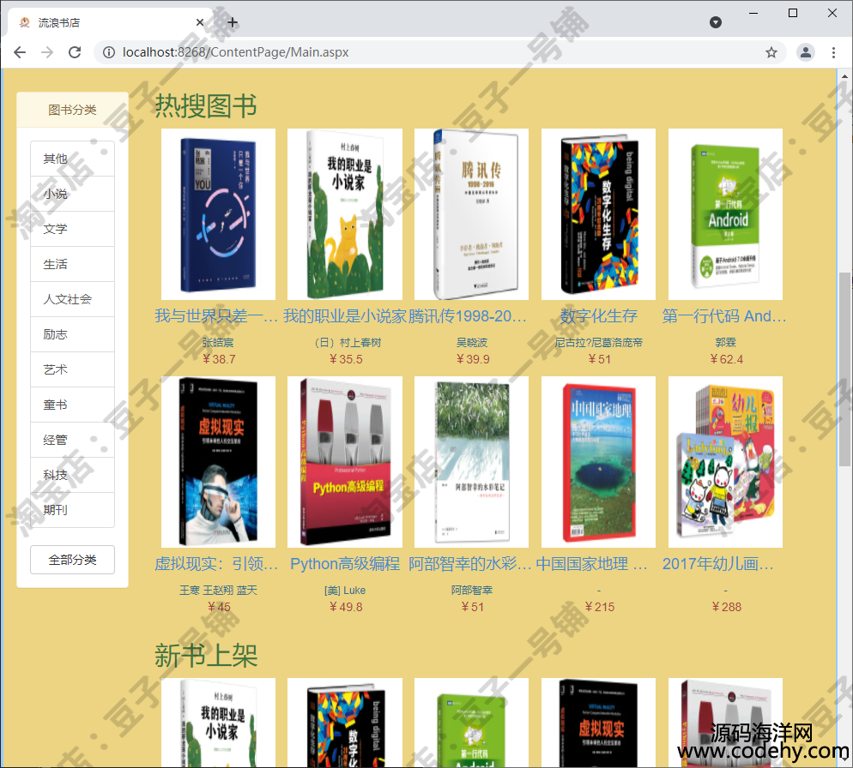This screenshot has height=768, width=853.
Task: Select the 生活 category
Action: point(72,264)
